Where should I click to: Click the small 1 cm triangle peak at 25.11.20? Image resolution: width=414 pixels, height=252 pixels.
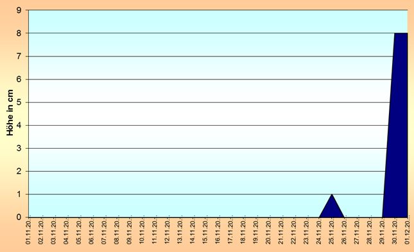click(332, 208)
